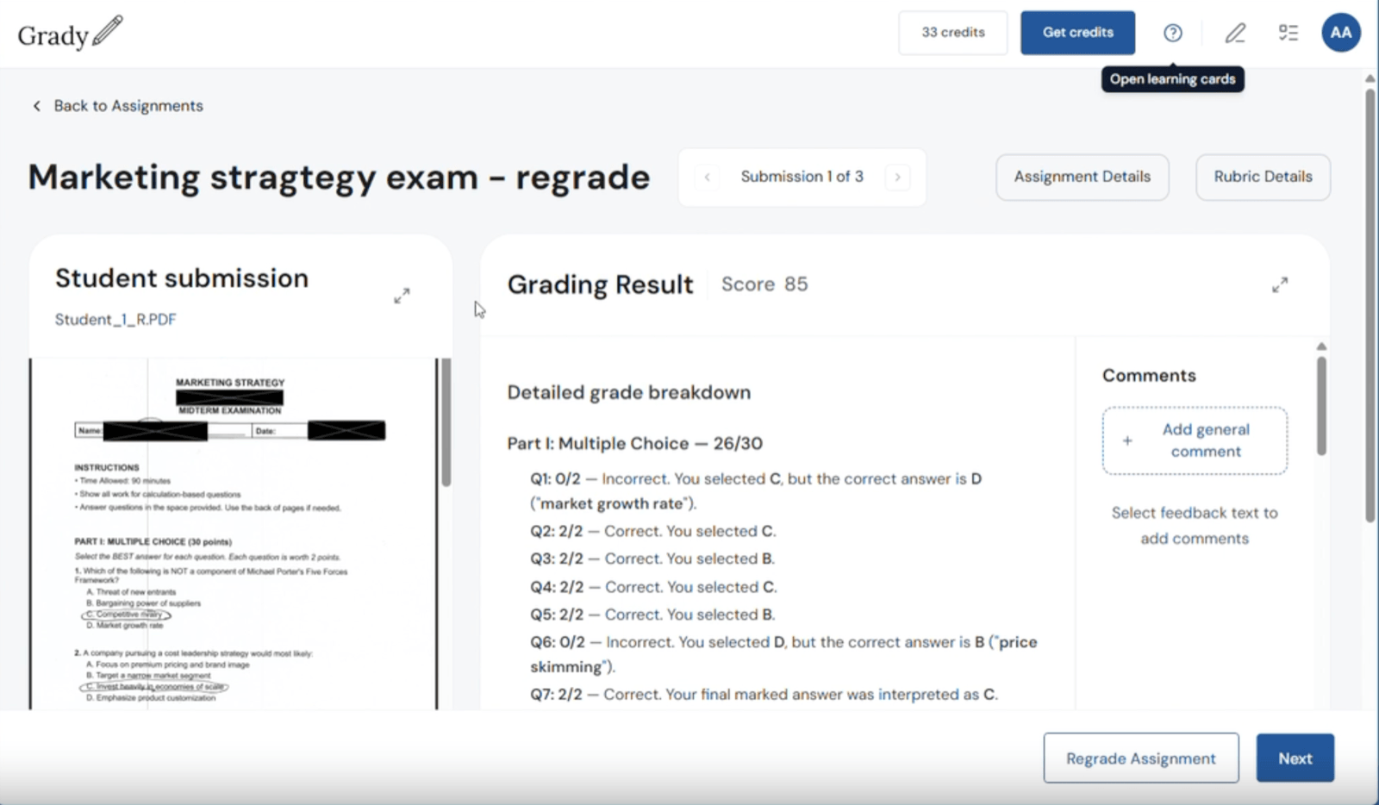Click the 'Comments' heading

coord(1149,376)
